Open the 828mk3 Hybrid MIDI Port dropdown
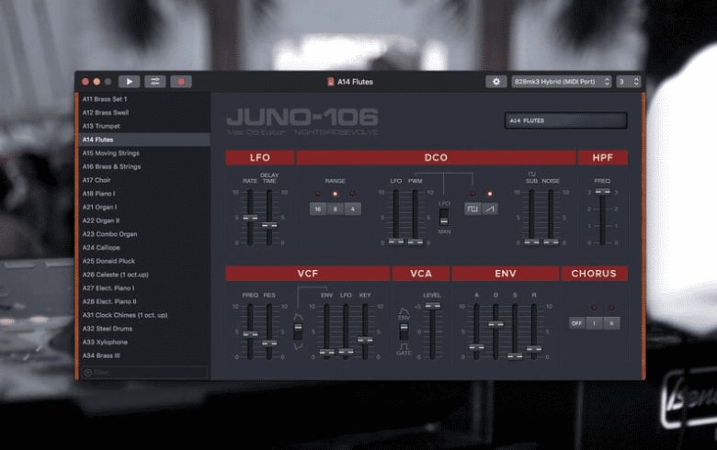Viewport: 717px width, 450px height. coord(562,82)
